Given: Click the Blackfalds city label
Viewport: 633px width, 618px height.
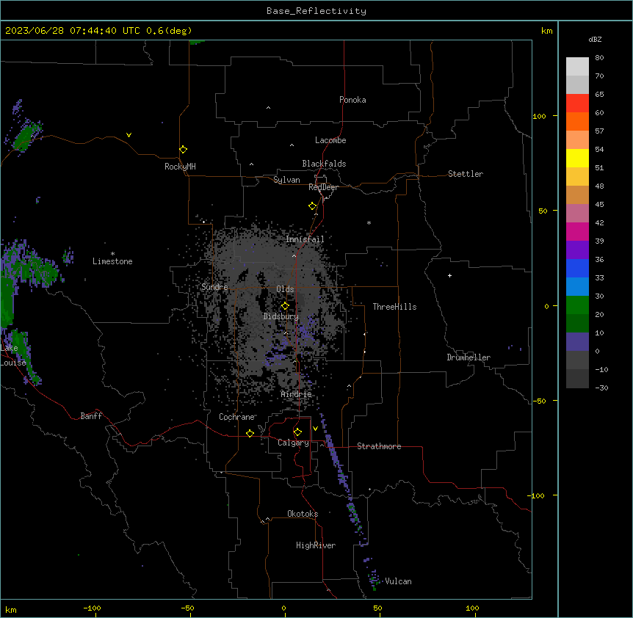Looking at the screenshot, I should coord(324,164).
